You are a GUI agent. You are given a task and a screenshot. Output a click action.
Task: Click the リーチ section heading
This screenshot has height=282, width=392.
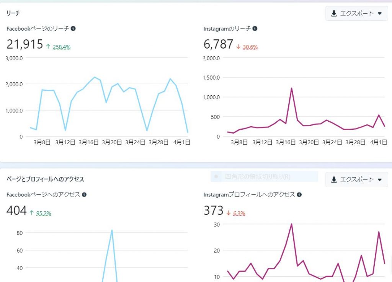(13, 13)
